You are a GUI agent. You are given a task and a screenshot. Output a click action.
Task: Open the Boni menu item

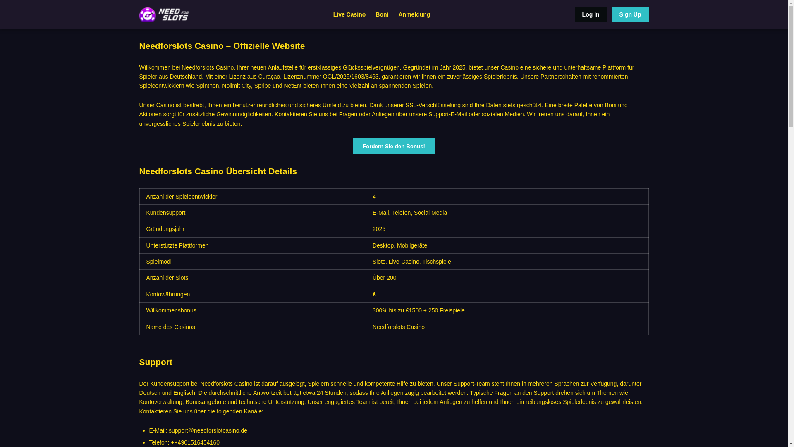point(382,14)
